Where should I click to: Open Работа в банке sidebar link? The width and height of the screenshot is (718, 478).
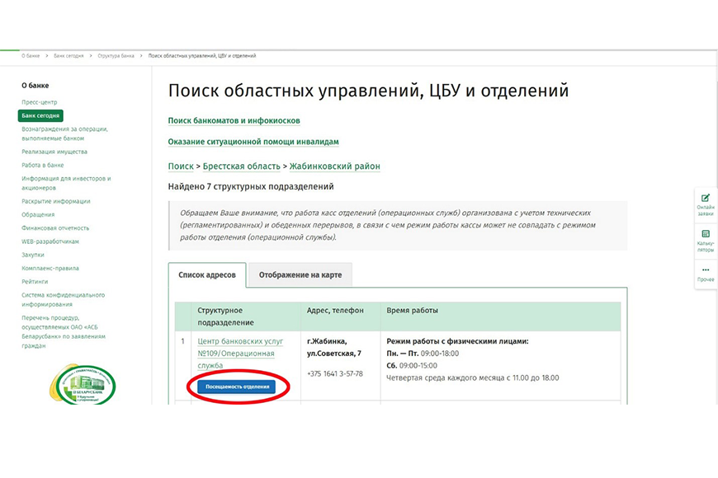[43, 165]
